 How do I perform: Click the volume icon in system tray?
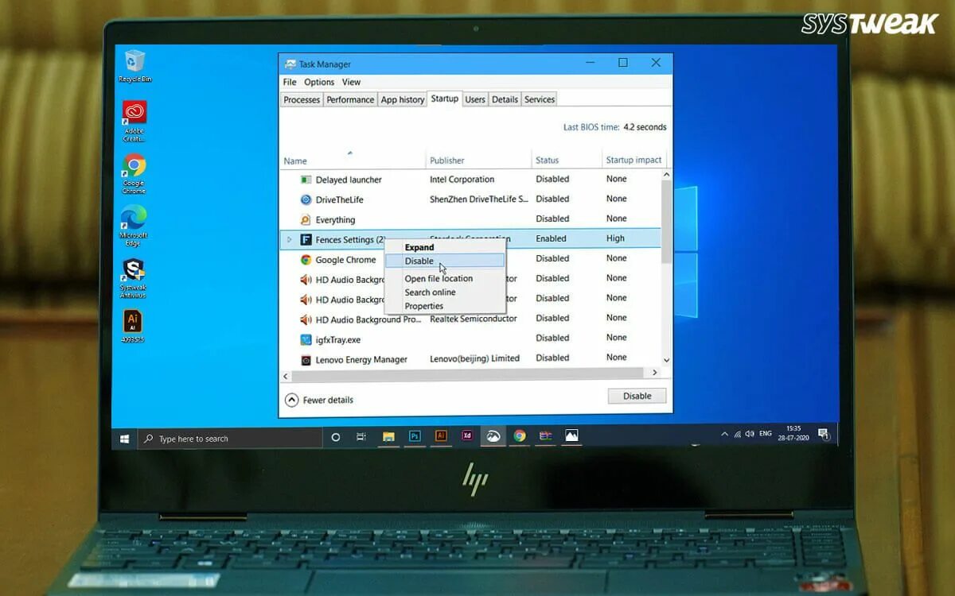(x=750, y=434)
